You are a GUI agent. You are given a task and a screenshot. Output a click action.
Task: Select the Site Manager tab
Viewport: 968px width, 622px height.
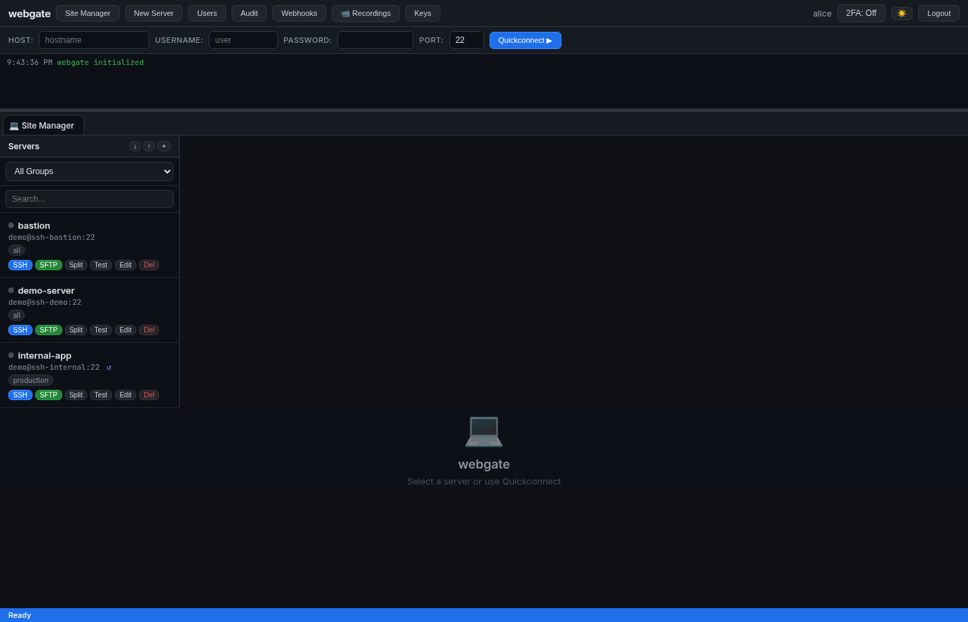pos(44,125)
